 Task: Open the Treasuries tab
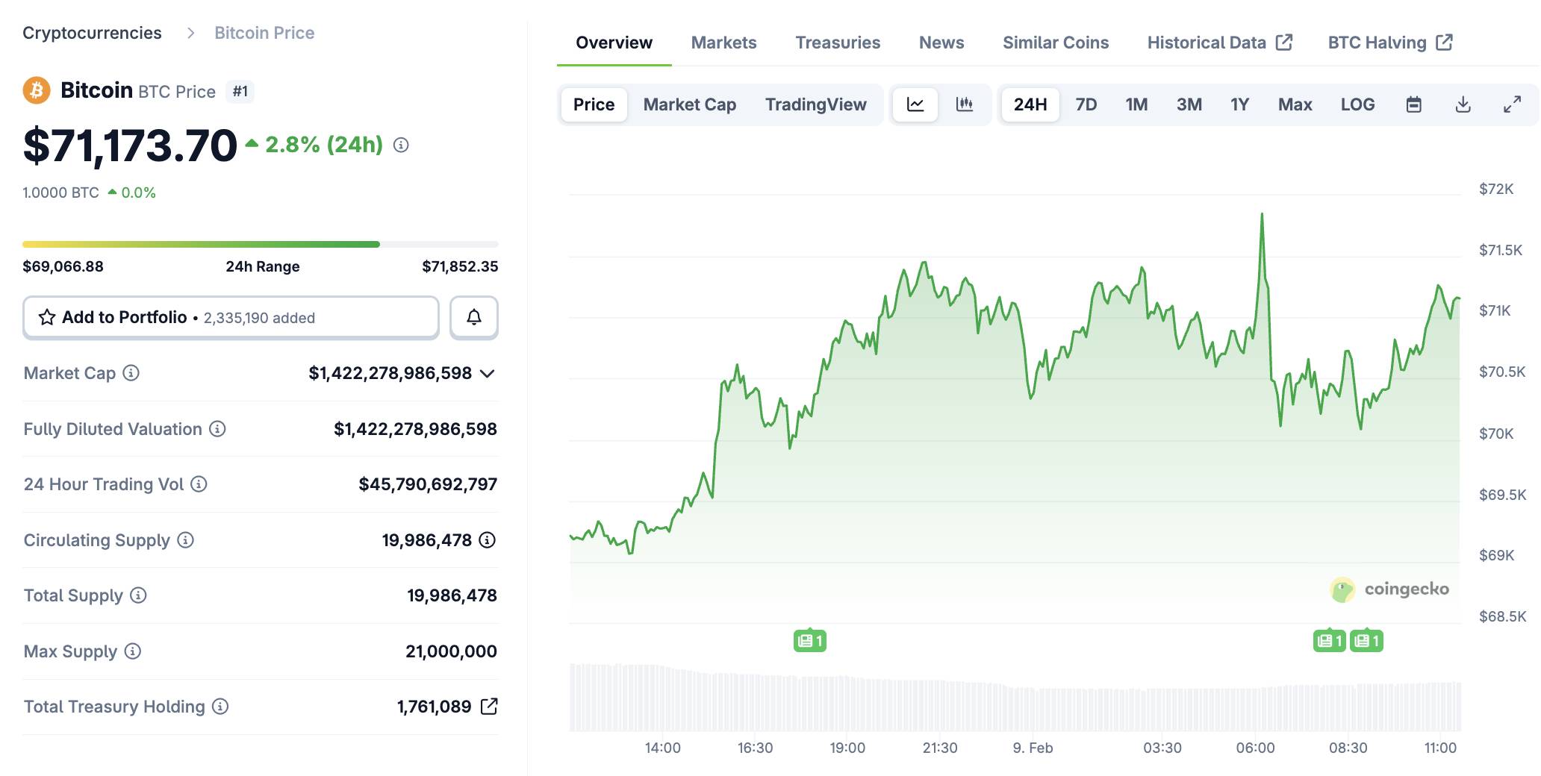pos(837,43)
